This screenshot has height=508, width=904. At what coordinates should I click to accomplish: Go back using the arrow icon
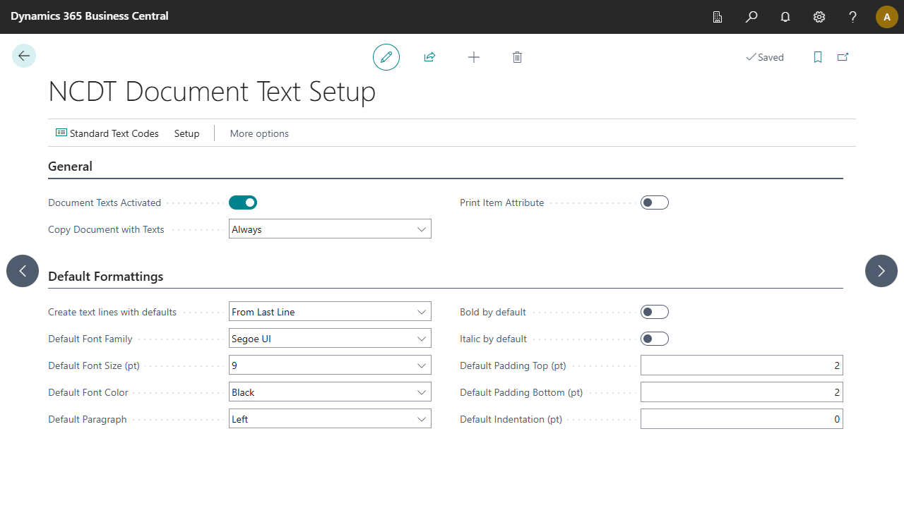24,56
